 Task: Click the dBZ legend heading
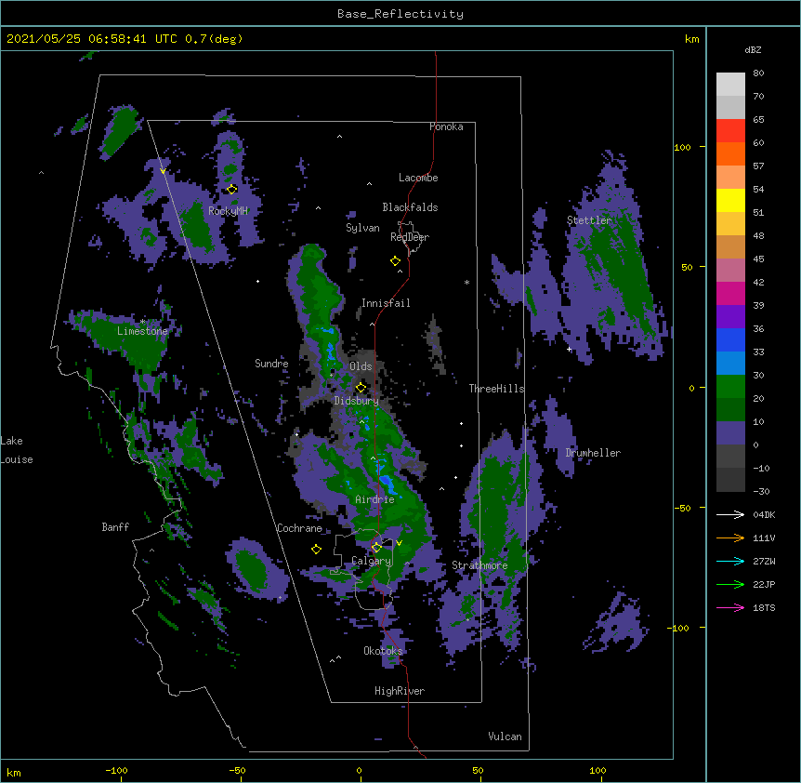pyautogui.click(x=753, y=50)
